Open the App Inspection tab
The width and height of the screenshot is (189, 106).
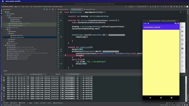click(x=58, y=103)
